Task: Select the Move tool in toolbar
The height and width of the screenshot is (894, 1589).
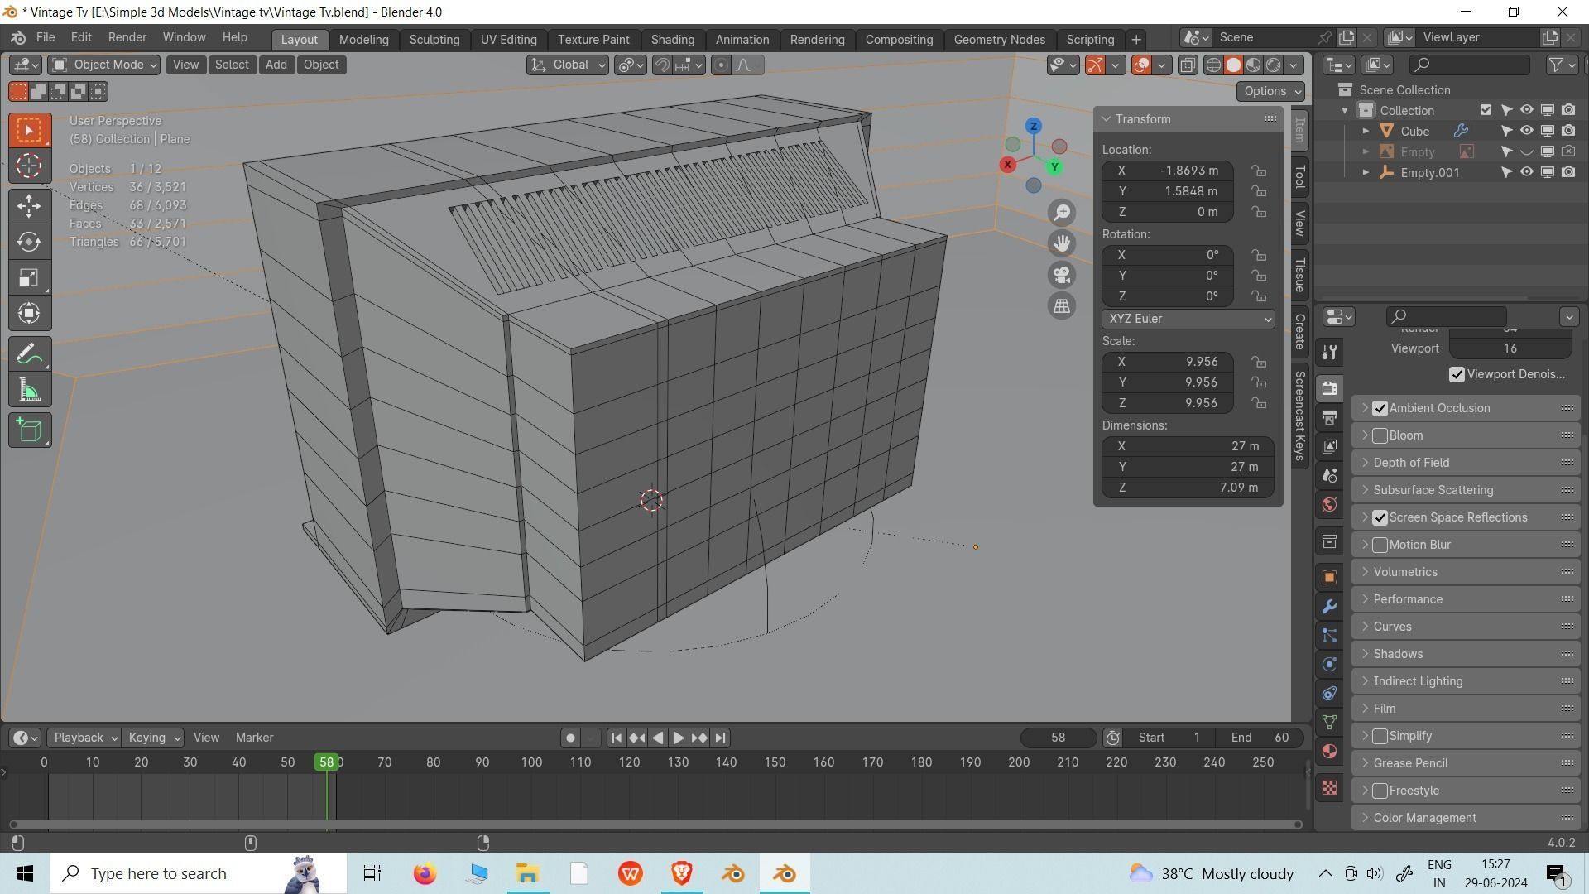Action: pos(29,205)
